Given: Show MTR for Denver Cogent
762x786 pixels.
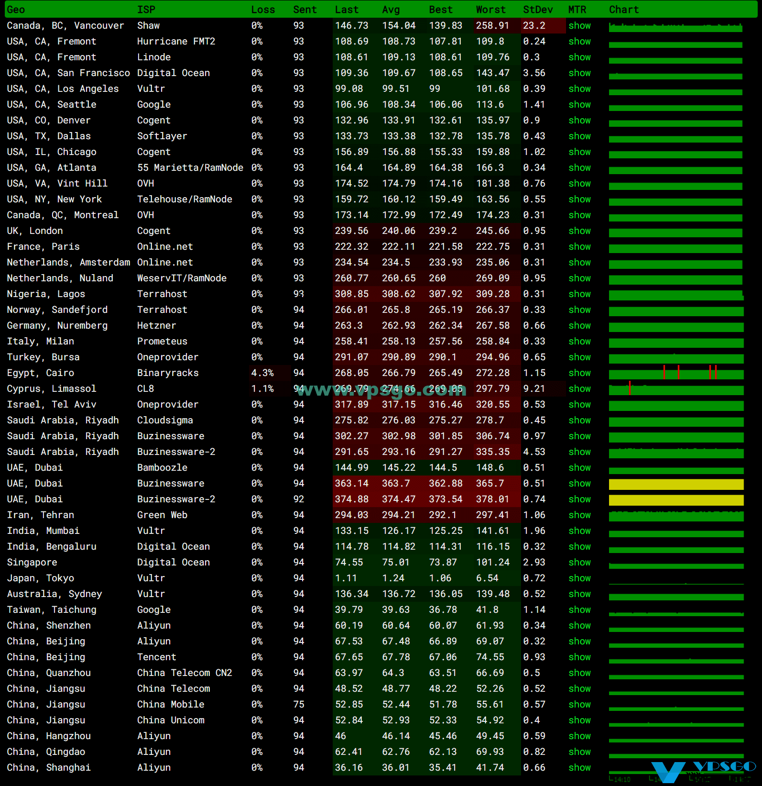Looking at the screenshot, I should (x=579, y=121).
